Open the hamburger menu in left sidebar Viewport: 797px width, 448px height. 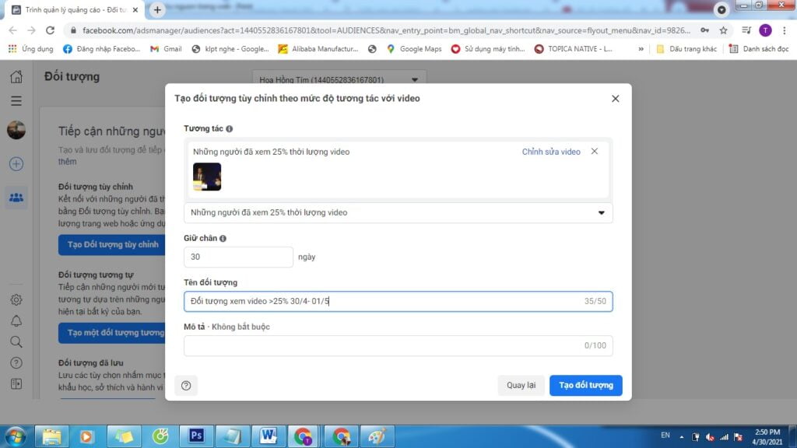tap(16, 101)
